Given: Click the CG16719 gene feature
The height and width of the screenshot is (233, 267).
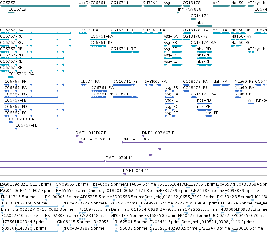Looking at the screenshot, I should (x=11, y=13).
